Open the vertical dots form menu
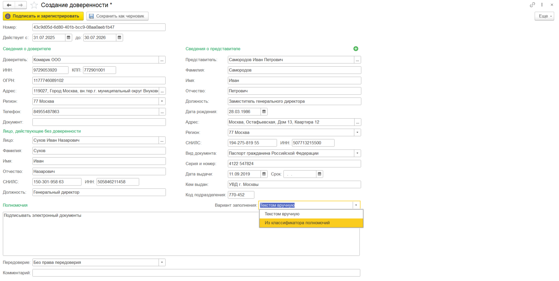The width and height of the screenshot is (559, 281). tap(542, 5)
